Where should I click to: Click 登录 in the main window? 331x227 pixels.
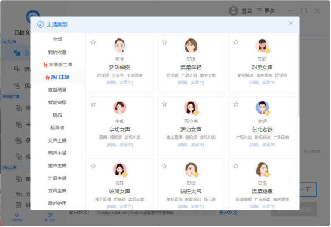pos(247,11)
